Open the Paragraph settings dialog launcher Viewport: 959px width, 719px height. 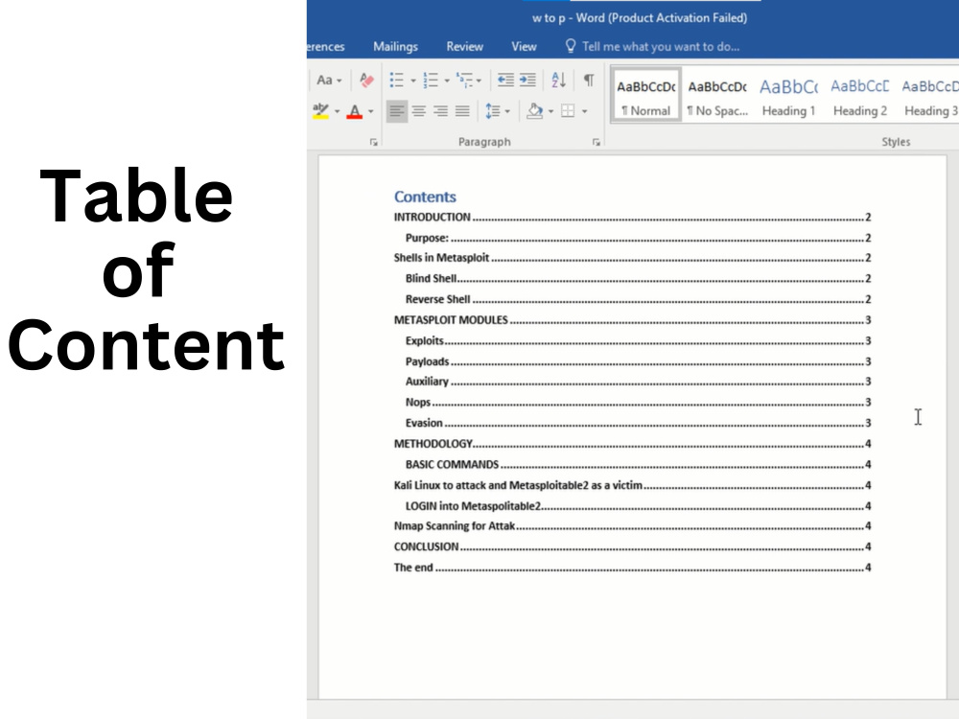[596, 143]
